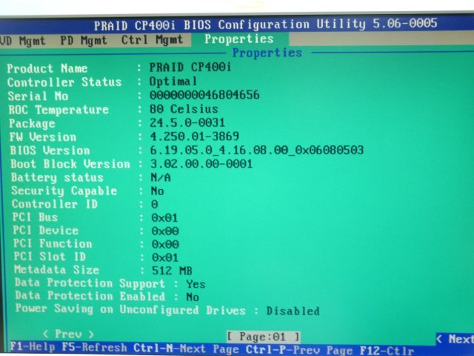Click the Product Name label
Image resolution: width=474 pixels, height=356 pixels.
(47, 68)
